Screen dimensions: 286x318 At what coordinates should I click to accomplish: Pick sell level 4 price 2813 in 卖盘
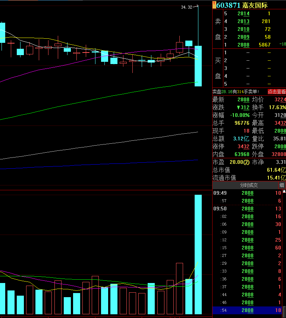click(x=243, y=21)
